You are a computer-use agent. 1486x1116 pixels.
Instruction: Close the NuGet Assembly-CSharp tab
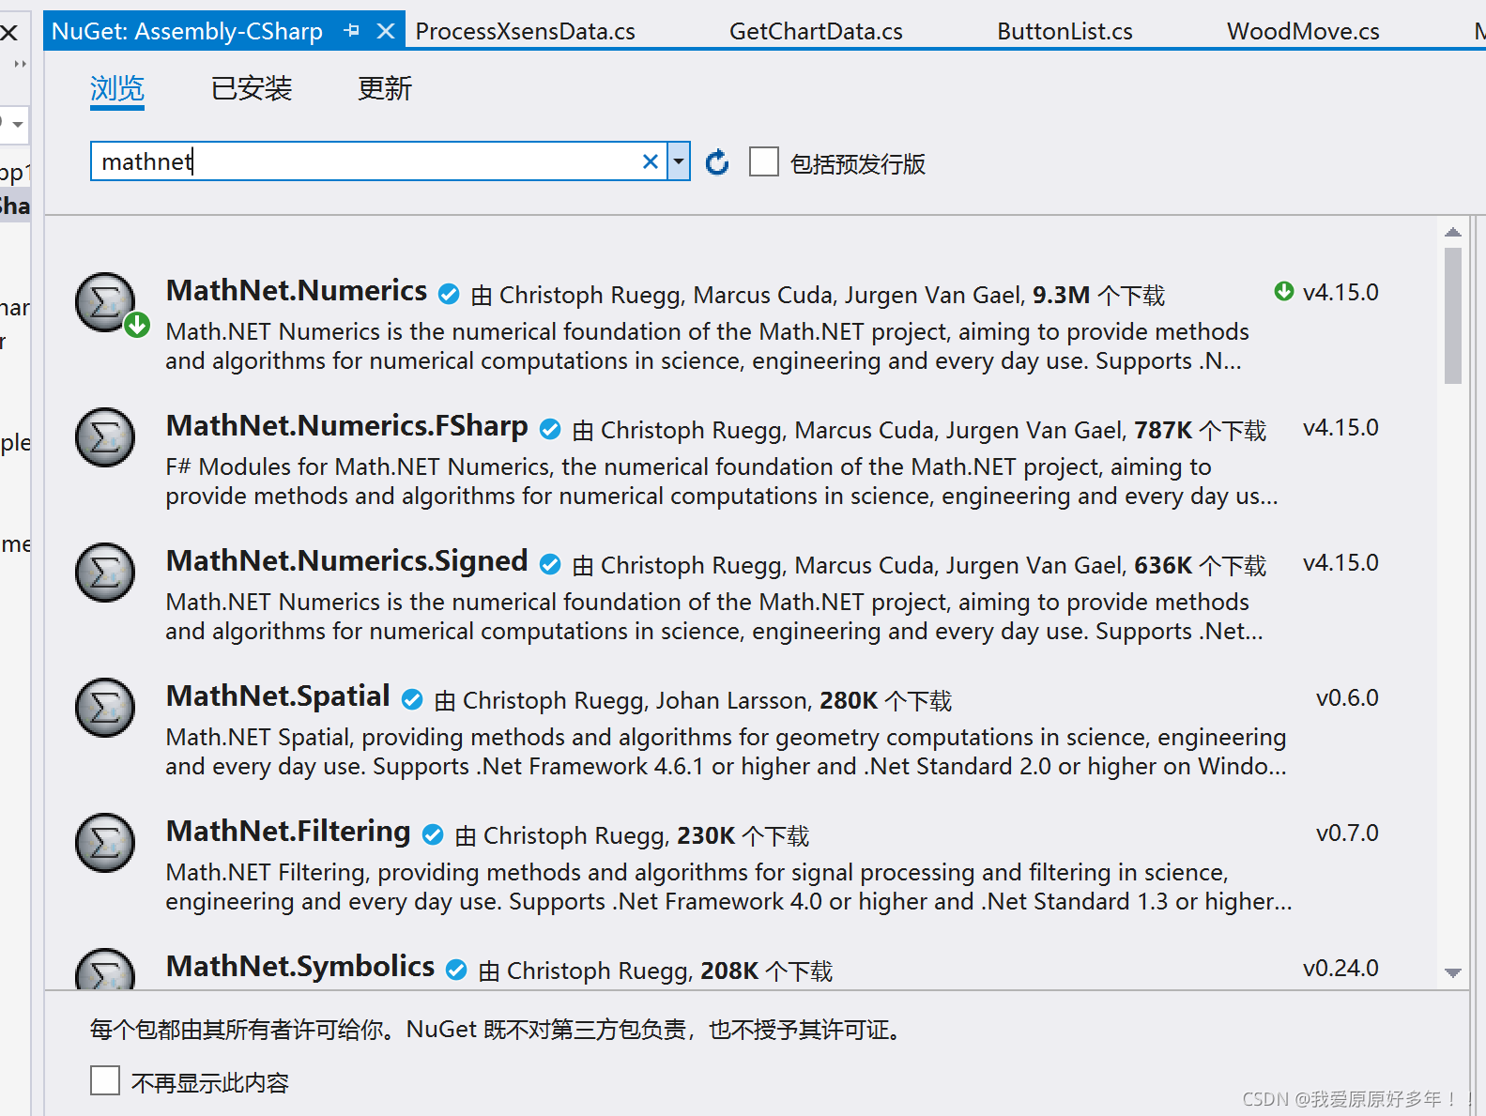(x=385, y=31)
